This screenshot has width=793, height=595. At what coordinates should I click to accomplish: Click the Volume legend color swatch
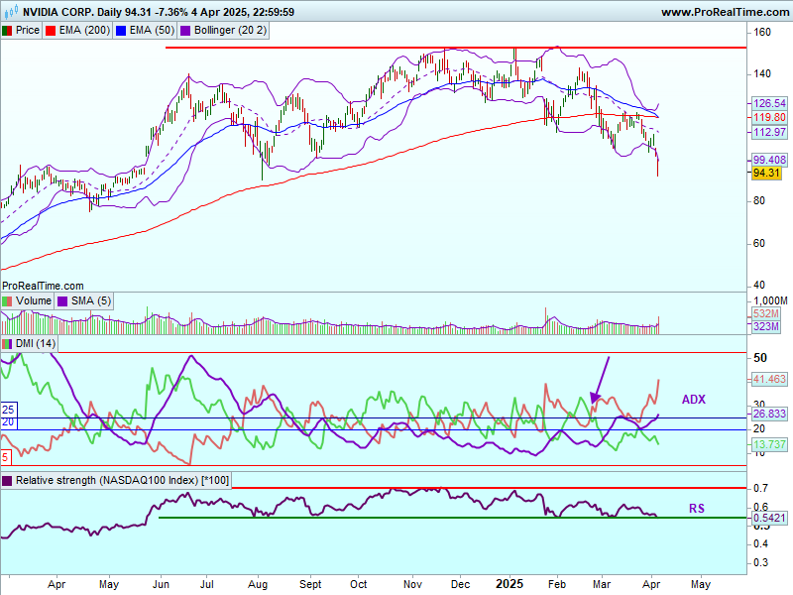click(x=7, y=301)
